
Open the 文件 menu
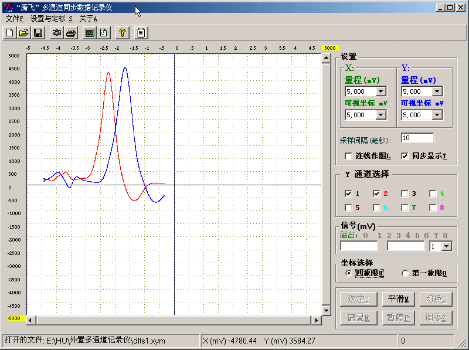14,19
